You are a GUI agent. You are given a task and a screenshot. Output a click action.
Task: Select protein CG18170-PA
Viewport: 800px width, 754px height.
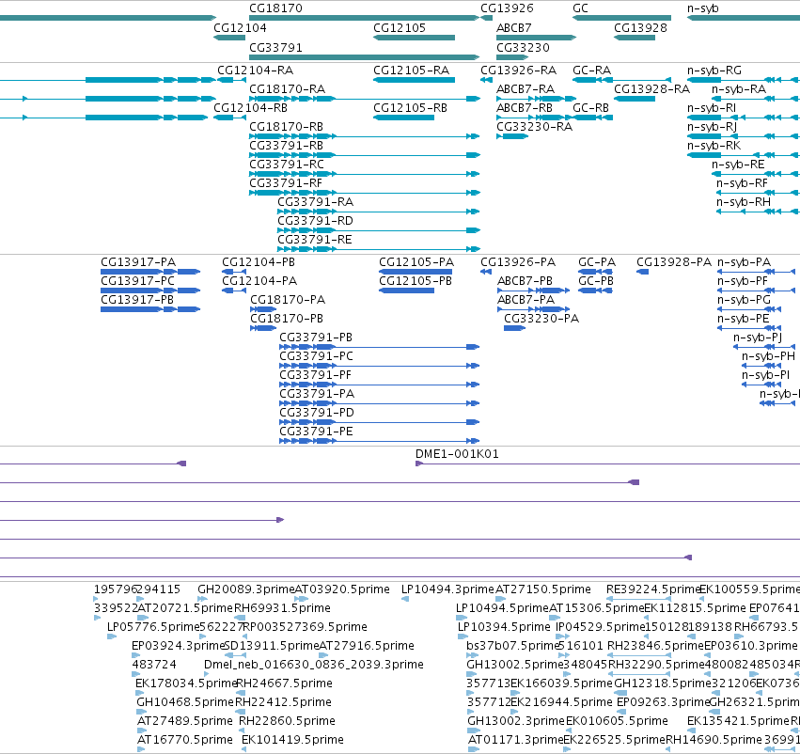263,309
